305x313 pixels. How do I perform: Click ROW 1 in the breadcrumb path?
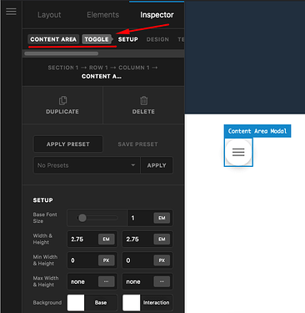tap(98, 68)
